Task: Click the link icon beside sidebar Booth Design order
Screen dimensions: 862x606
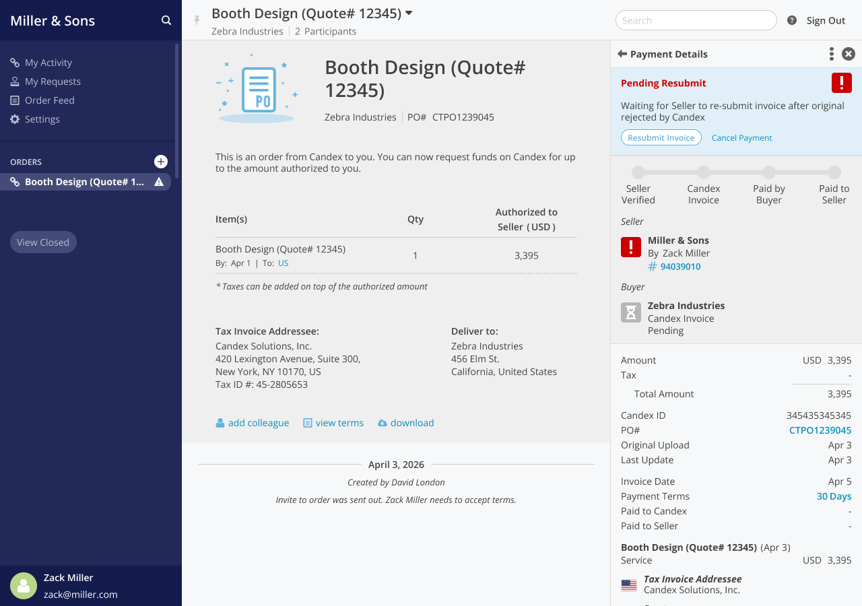Action: coord(15,182)
